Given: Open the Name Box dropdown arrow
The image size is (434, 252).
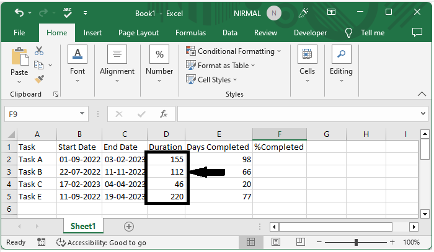Looking at the screenshot, I should 82,114.
